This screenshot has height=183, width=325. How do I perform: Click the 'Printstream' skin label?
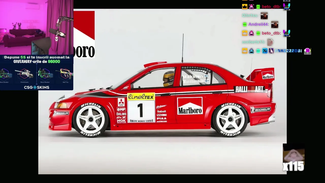pyautogui.click(x=24, y=82)
